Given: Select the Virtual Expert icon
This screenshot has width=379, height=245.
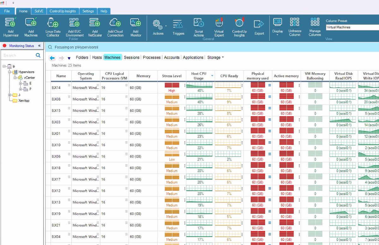Looking at the screenshot, I should click(219, 27).
